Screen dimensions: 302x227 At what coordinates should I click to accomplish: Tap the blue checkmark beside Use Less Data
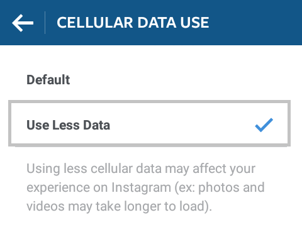tap(264, 125)
